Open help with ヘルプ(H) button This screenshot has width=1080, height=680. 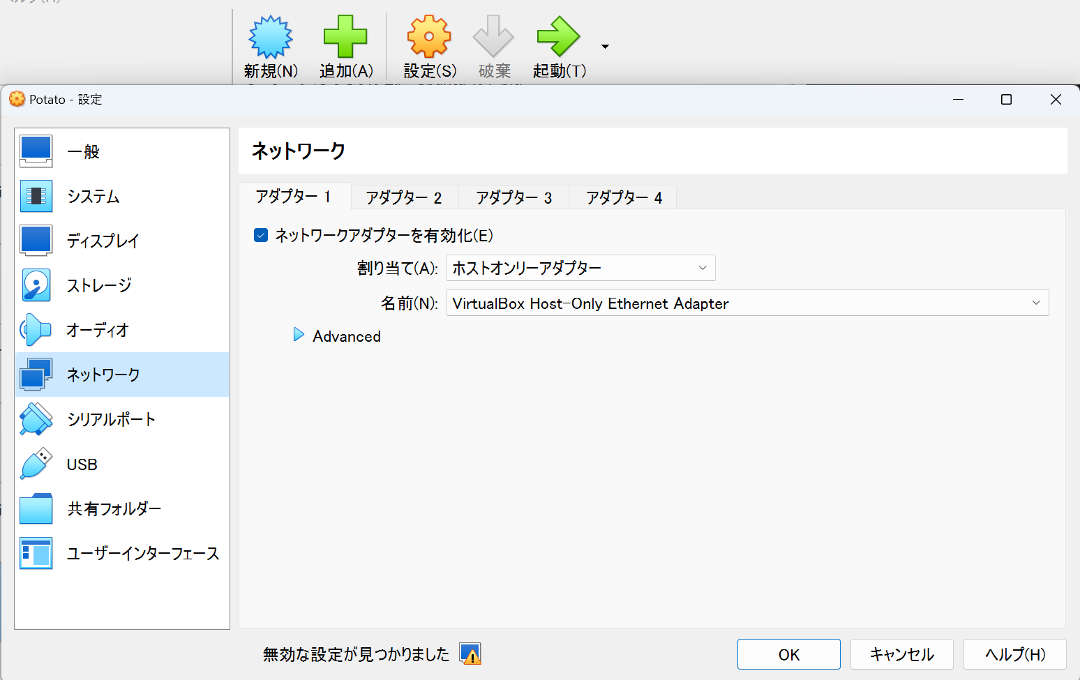1015,654
